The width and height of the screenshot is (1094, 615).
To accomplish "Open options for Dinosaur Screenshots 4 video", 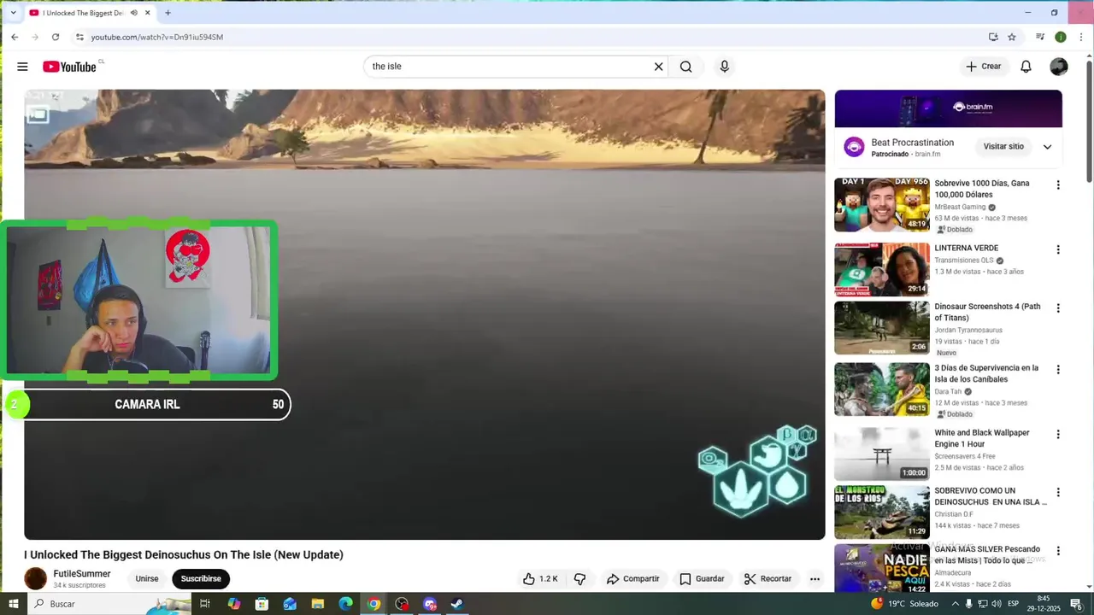I will tap(1058, 308).
